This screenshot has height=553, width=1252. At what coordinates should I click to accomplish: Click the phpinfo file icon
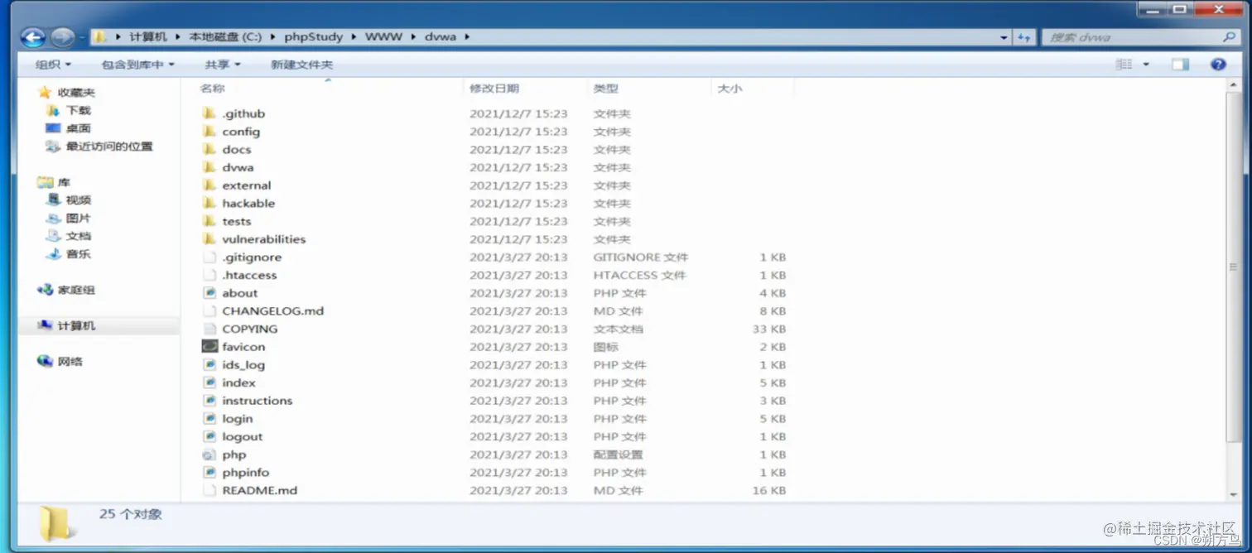coord(209,473)
